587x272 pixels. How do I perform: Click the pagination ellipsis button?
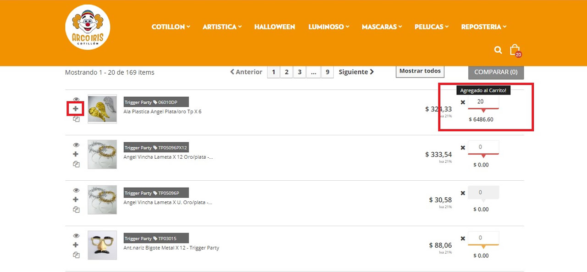click(x=313, y=72)
